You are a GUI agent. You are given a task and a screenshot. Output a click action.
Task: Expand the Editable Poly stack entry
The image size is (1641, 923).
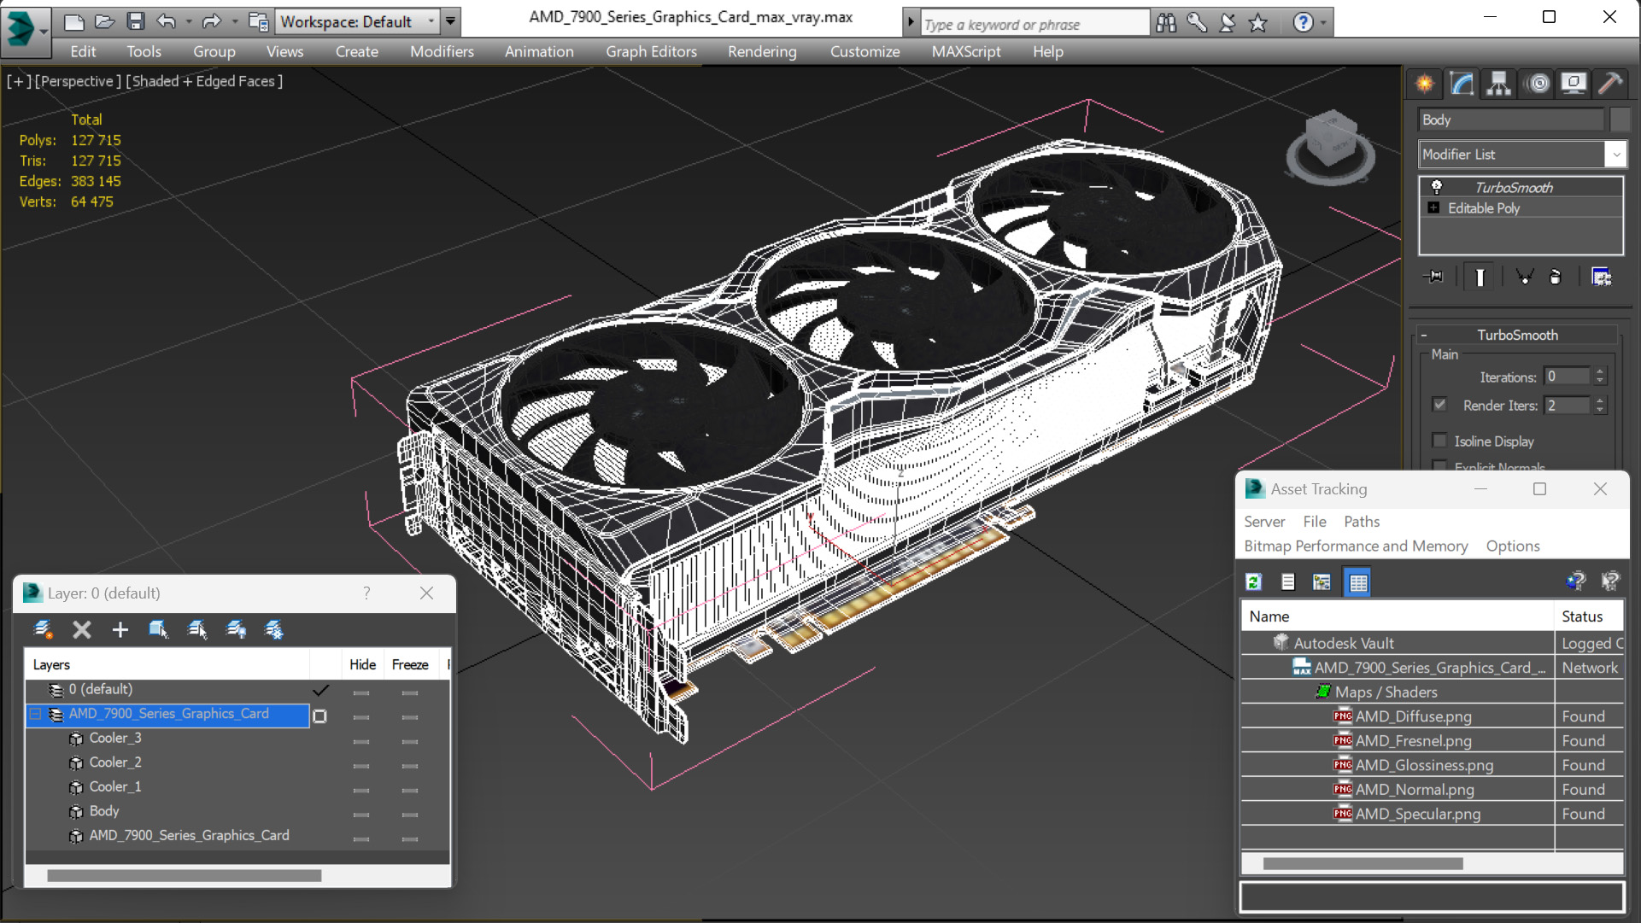click(x=1434, y=208)
